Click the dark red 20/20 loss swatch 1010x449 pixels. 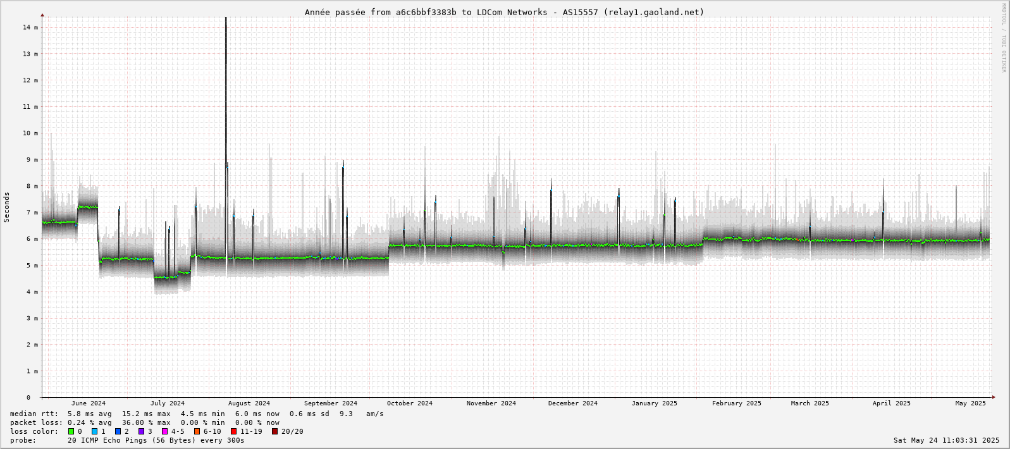[x=275, y=431]
